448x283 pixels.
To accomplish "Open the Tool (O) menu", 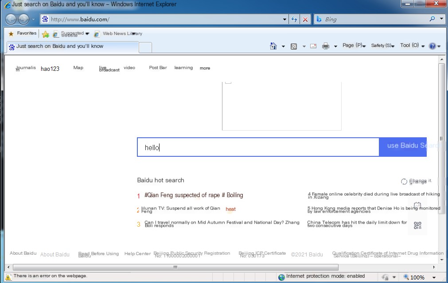I will [412, 46].
